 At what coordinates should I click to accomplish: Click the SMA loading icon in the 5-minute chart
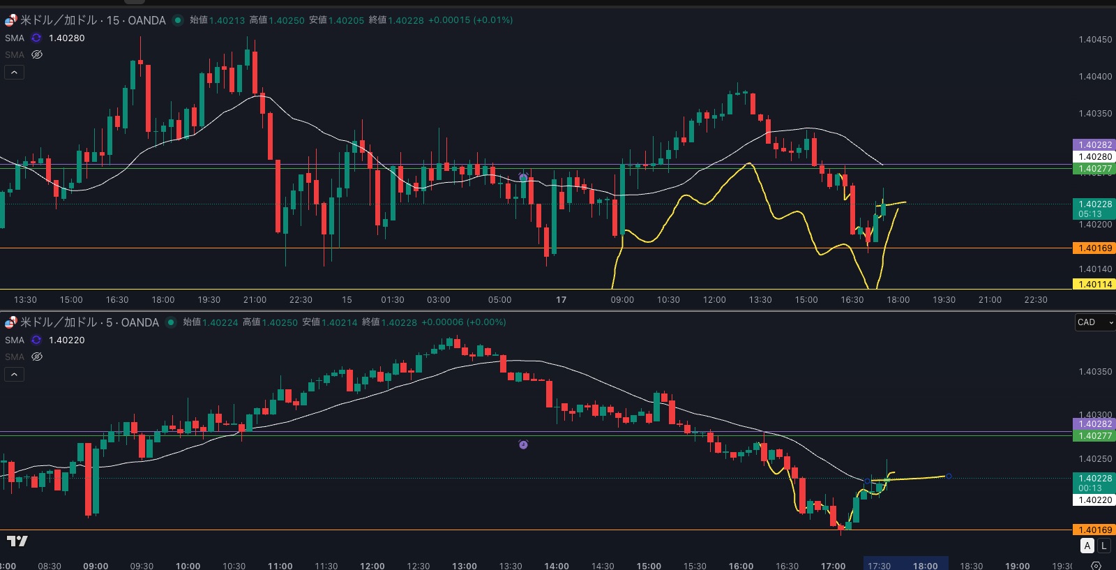pyautogui.click(x=36, y=340)
